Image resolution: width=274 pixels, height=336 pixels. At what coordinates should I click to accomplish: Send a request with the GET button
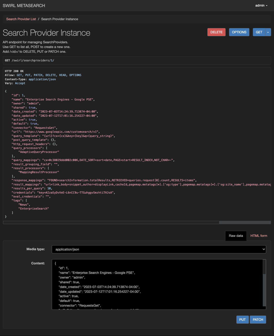[259, 32]
